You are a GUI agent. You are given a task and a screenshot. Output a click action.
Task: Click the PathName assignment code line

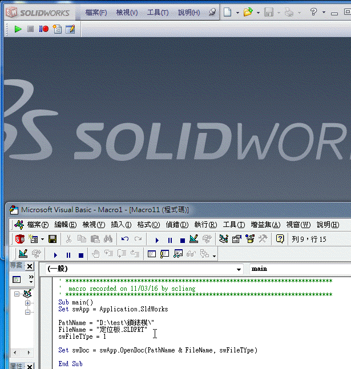click(106, 323)
